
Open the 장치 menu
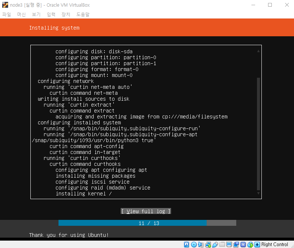(66, 14)
